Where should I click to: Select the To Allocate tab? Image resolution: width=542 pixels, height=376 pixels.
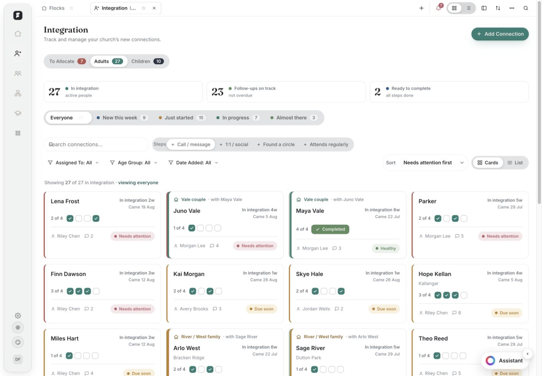[67, 61]
